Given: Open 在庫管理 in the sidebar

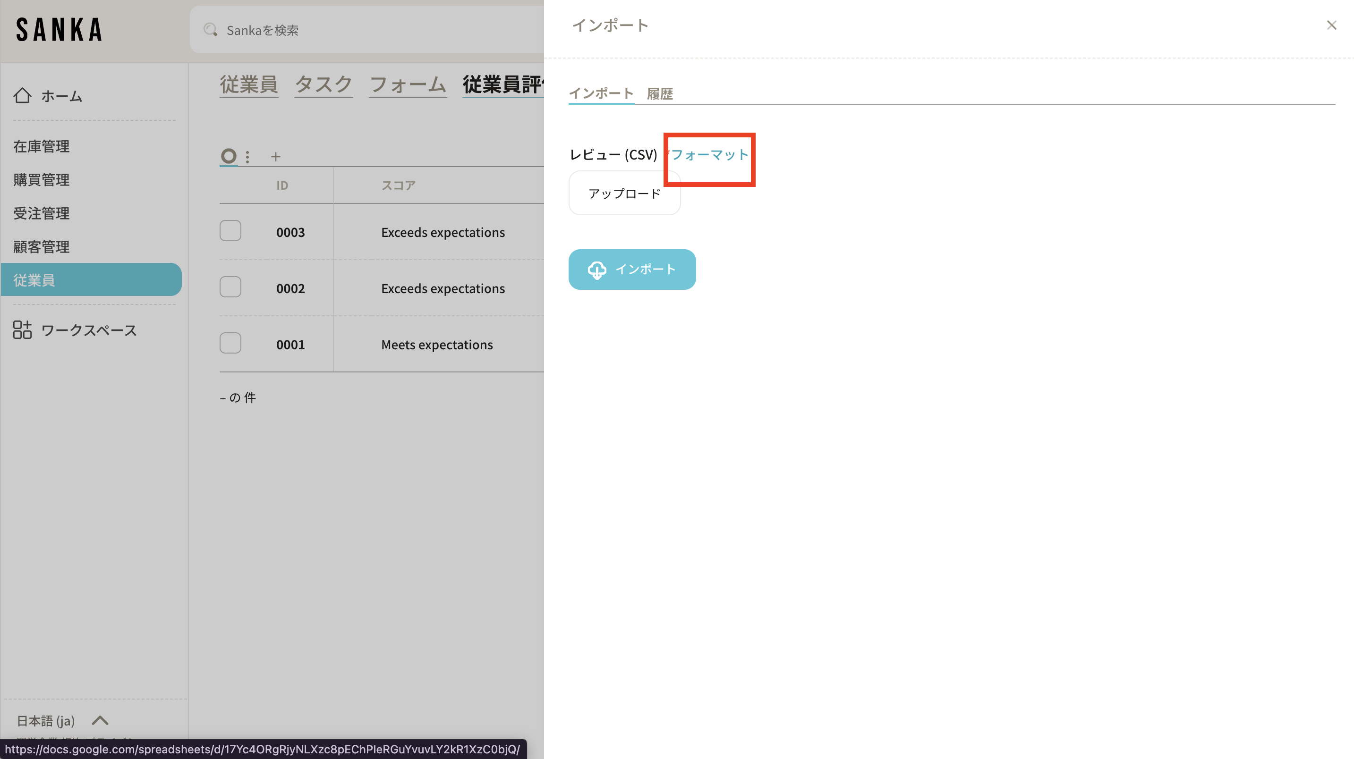Looking at the screenshot, I should pos(42,146).
